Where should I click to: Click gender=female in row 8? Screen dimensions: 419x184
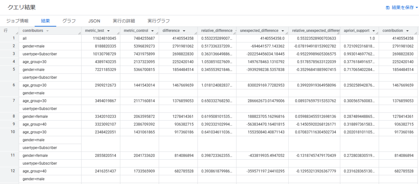[35, 116]
